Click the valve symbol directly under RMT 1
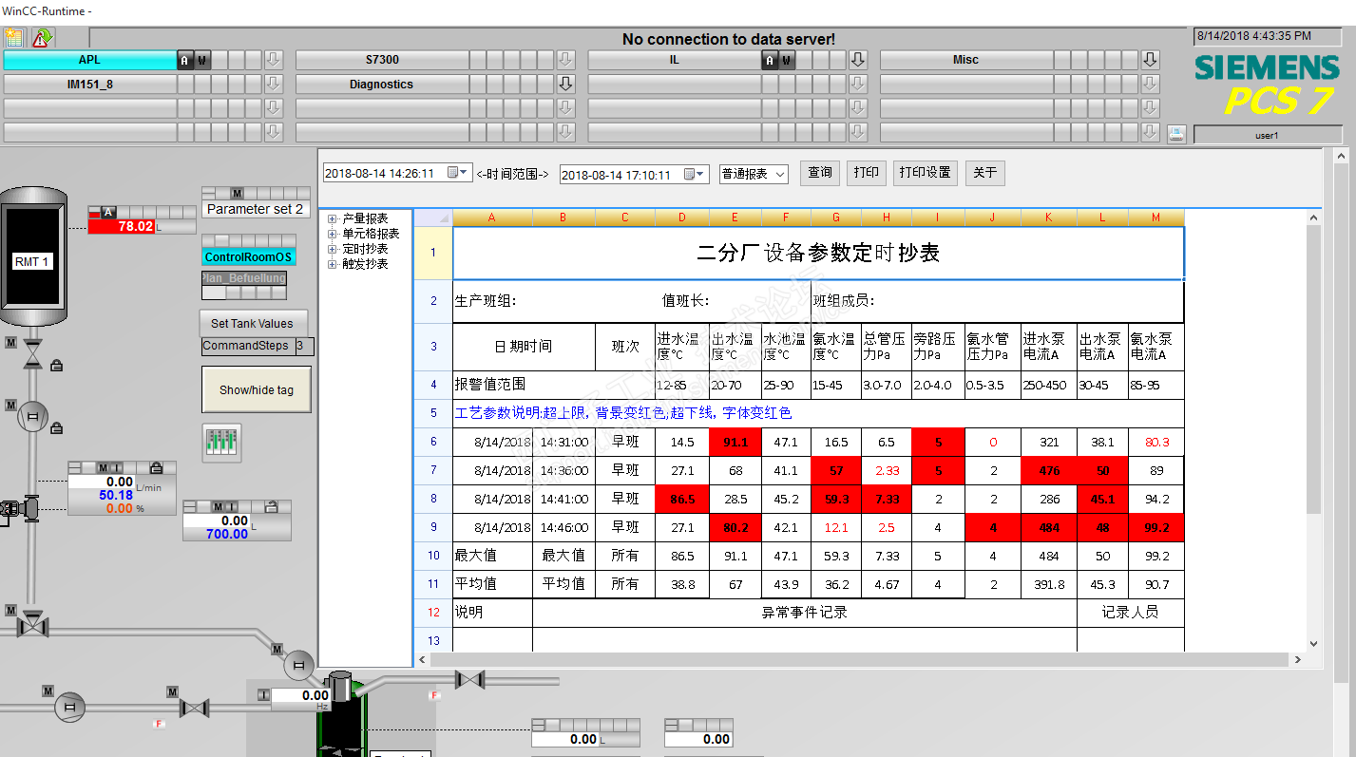 [32, 353]
